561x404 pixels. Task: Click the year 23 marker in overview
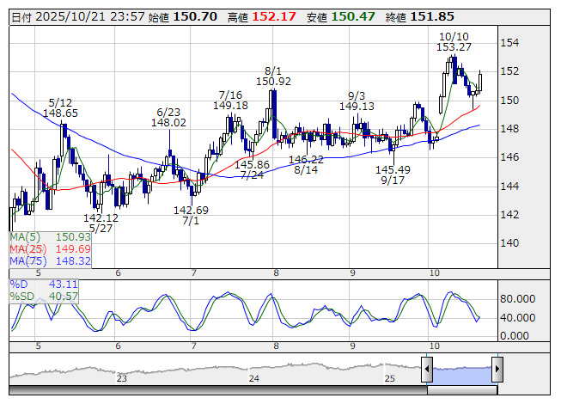click(122, 378)
